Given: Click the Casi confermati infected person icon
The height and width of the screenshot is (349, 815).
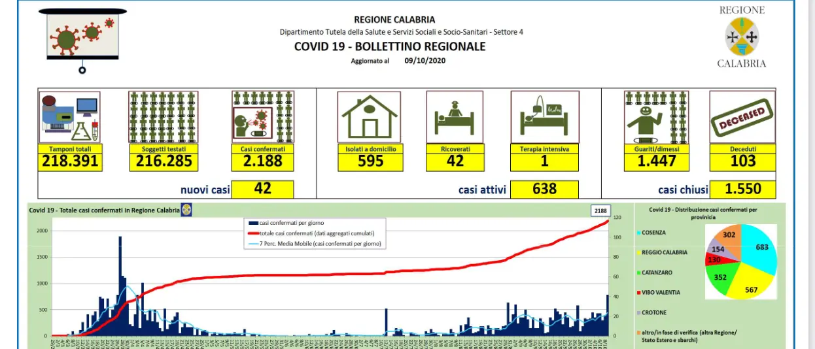Looking at the screenshot, I should pyautogui.click(x=263, y=117).
